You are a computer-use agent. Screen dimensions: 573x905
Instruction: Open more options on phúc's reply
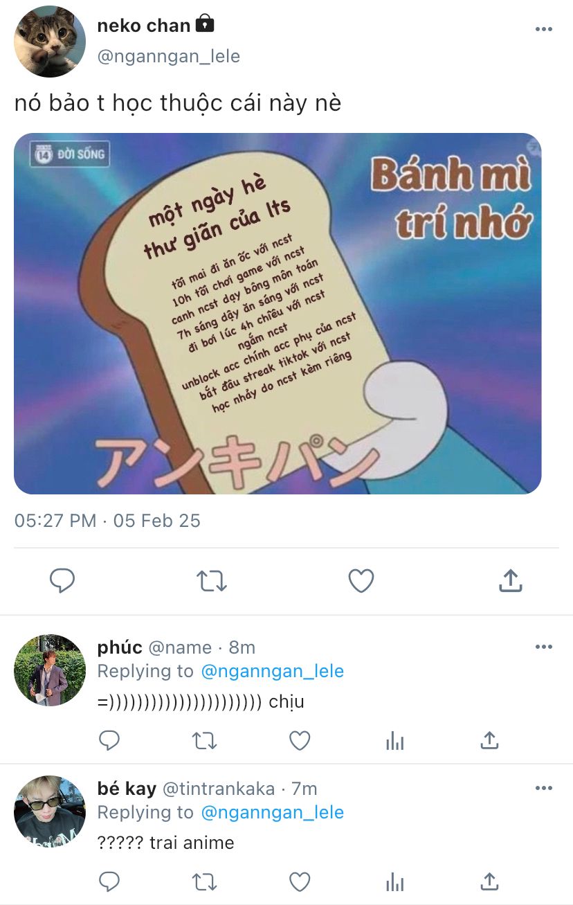pos(544,647)
